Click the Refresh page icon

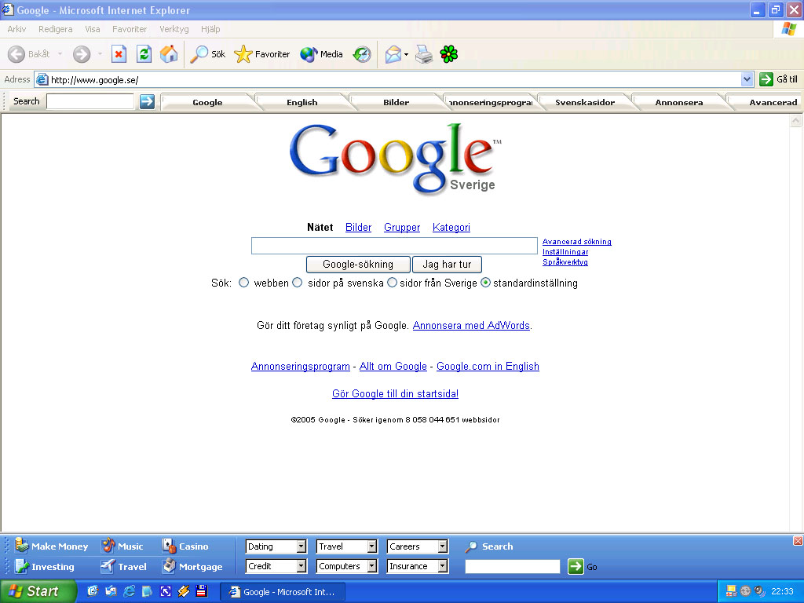144,54
